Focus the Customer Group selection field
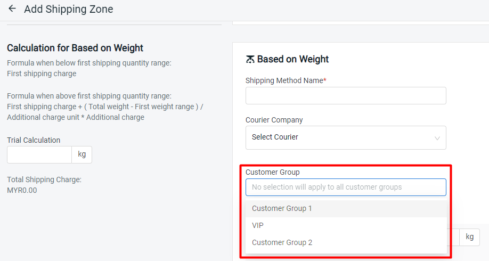Viewport: 489px width, 261px height. click(x=346, y=187)
